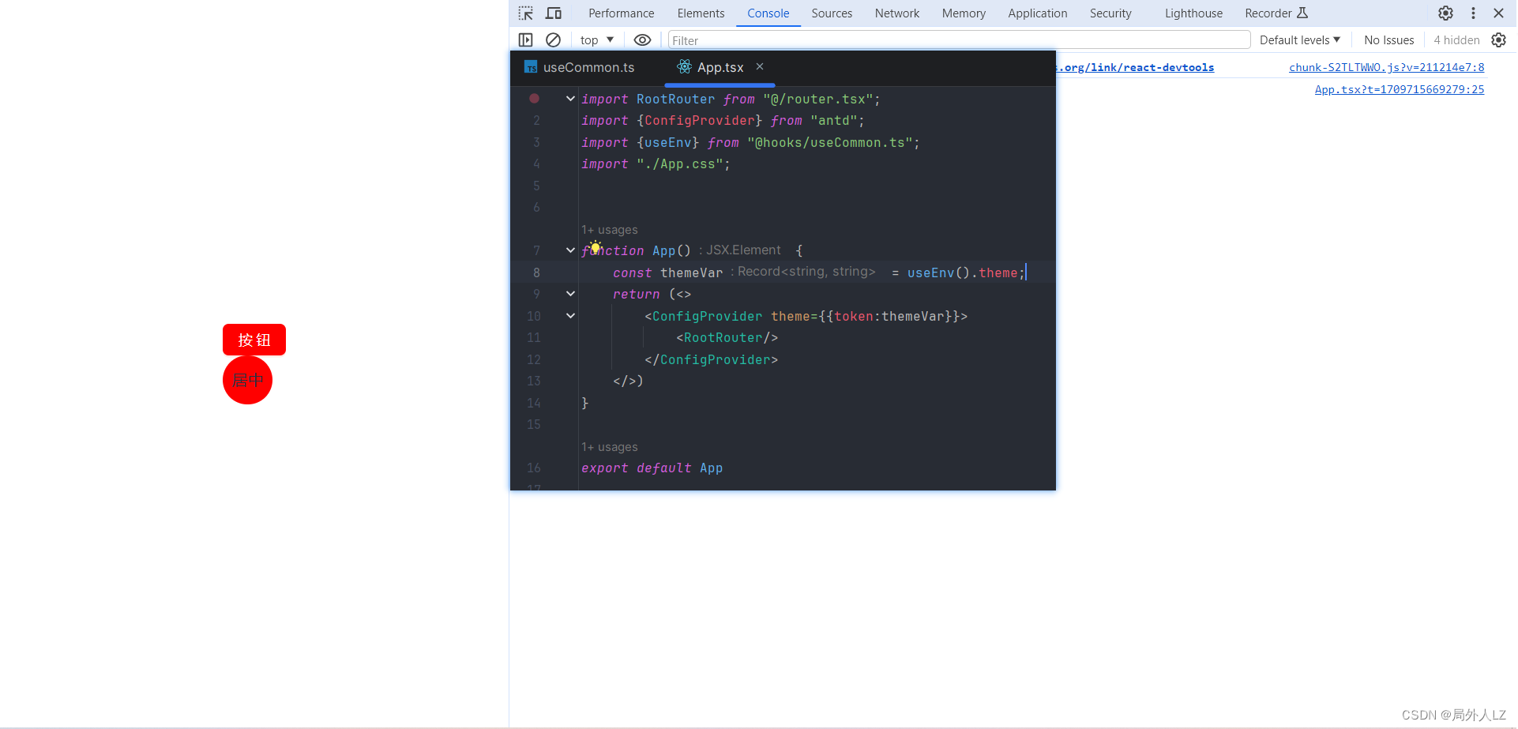Image resolution: width=1518 pixels, height=729 pixels.
Task: Clear the console
Action: point(553,40)
